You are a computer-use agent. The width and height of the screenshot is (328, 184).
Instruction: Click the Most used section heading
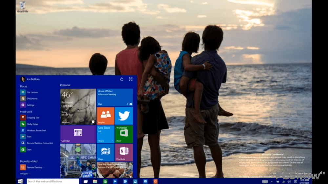26,112
